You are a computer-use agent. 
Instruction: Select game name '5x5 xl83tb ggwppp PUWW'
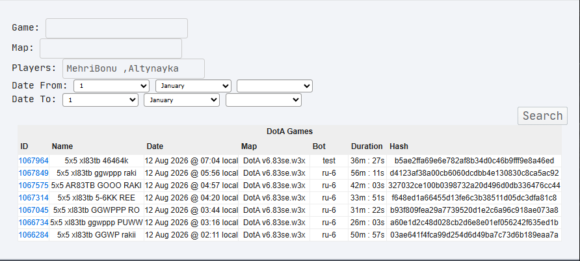coord(96,223)
